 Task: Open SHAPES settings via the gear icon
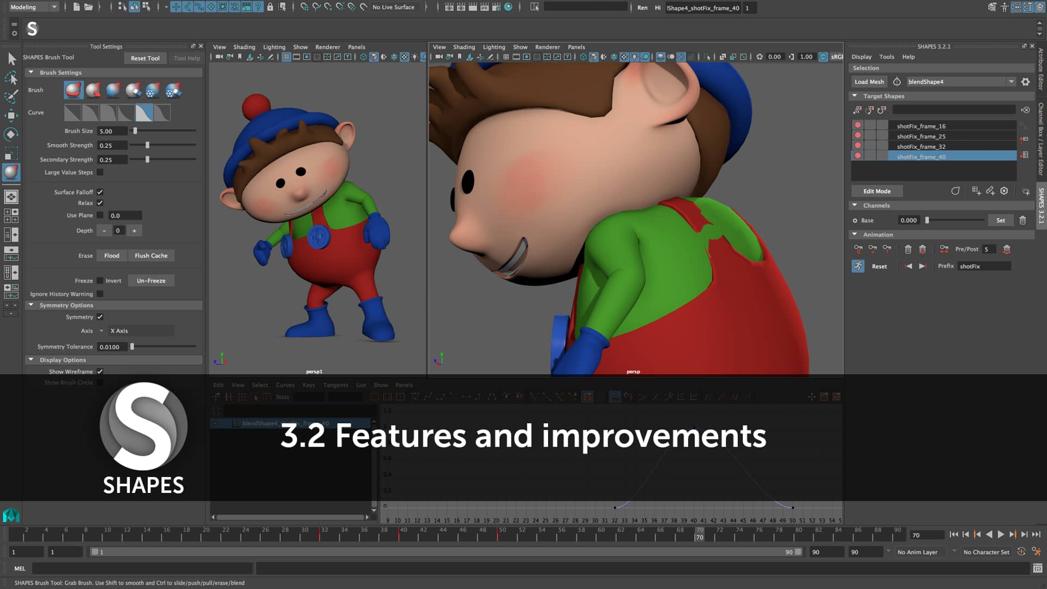click(x=1026, y=81)
